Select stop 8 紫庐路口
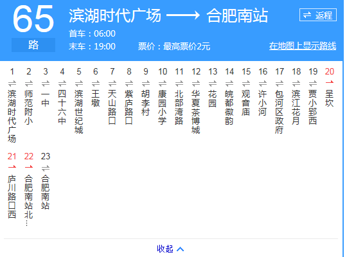Viewport: 347px width, 257px height. [129, 107]
